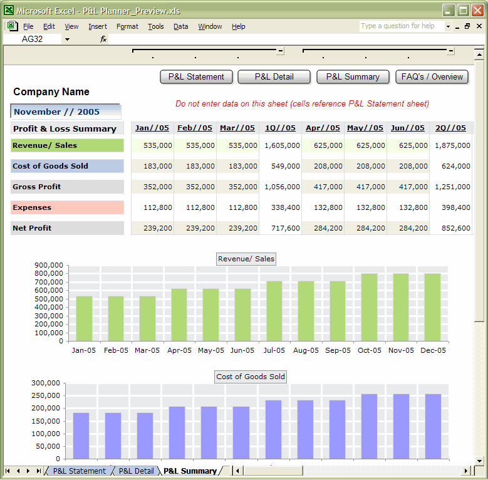
Task: Select the Expenses pink label cell
Action: point(67,207)
